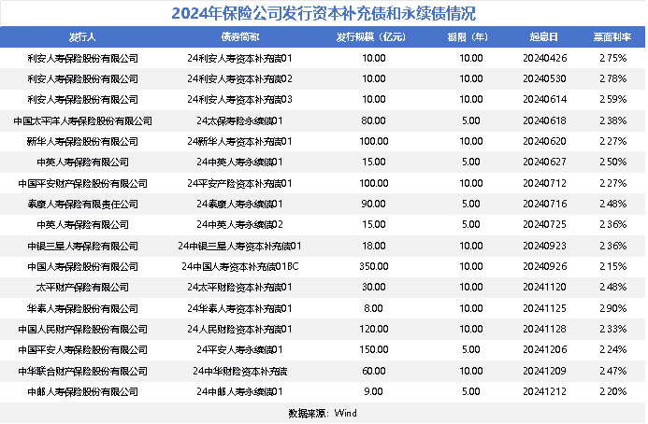Screen dimensions: 648x424
Task: Select bond 24平安人寿永续债01
Action: tap(239, 350)
